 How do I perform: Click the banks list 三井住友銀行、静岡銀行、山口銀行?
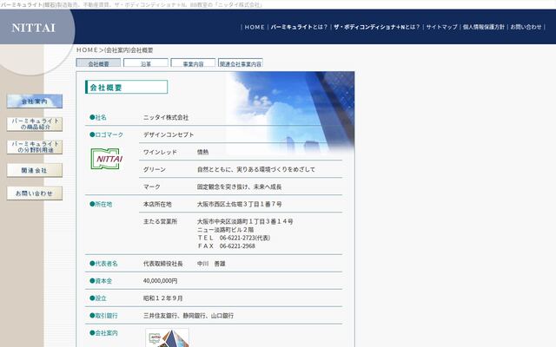(x=189, y=316)
